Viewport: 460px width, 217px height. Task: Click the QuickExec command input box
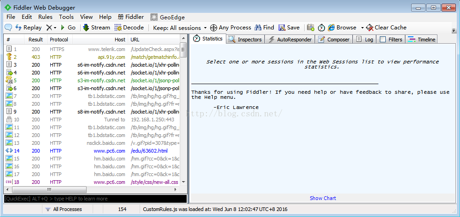pos(95,199)
